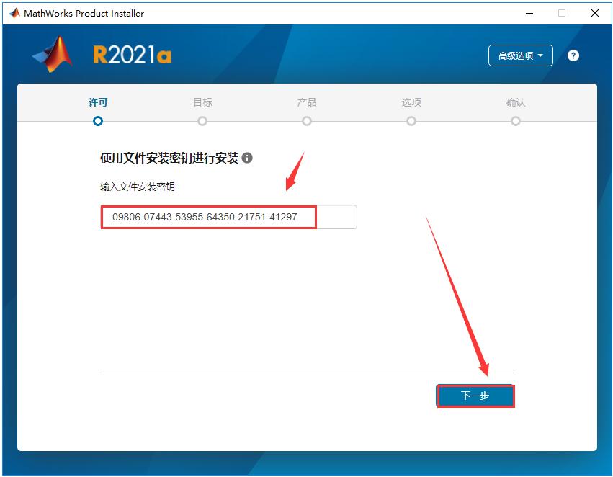Select the 确认 step circle
The image size is (613, 477).
pos(515,121)
